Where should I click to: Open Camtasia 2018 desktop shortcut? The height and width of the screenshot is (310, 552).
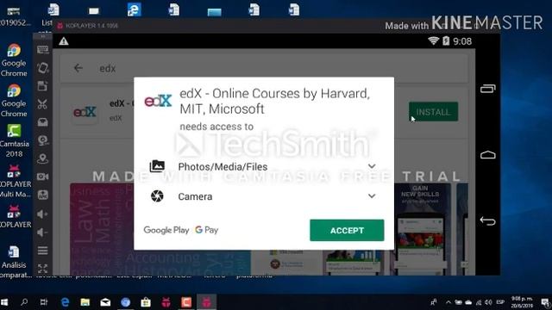coord(14,140)
